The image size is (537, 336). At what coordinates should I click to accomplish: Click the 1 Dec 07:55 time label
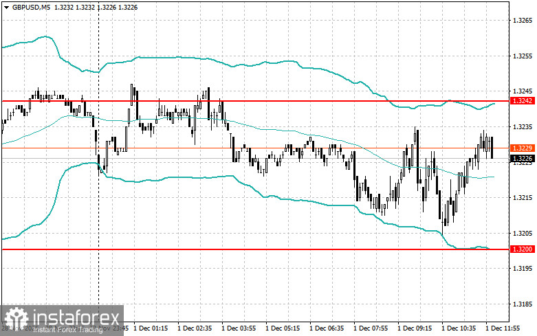point(371,328)
